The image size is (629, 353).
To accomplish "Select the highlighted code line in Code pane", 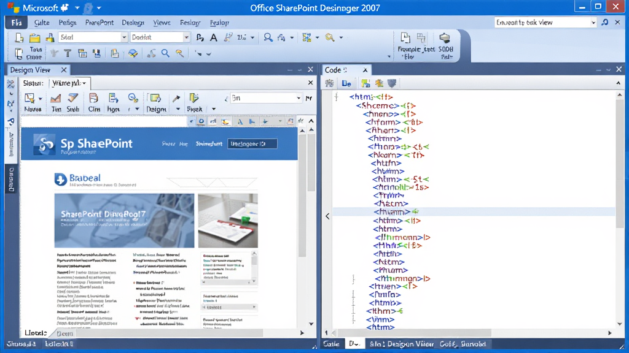I will [474, 211].
